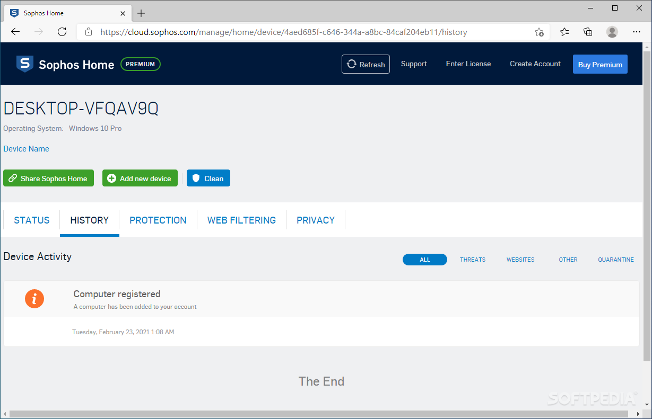Click the Windows 10 Pro text
Image resolution: width=652 pixels, height=419 pixels.
click(95, 128)
